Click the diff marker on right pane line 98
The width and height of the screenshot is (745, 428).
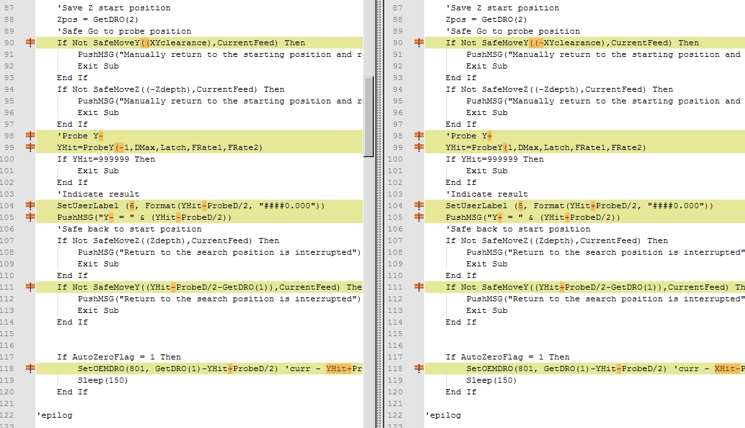click(419, 136)
